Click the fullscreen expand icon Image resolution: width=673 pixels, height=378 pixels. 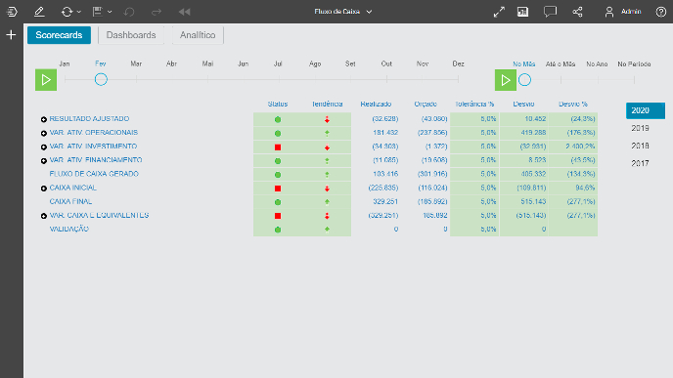click(x=499, y=12)
